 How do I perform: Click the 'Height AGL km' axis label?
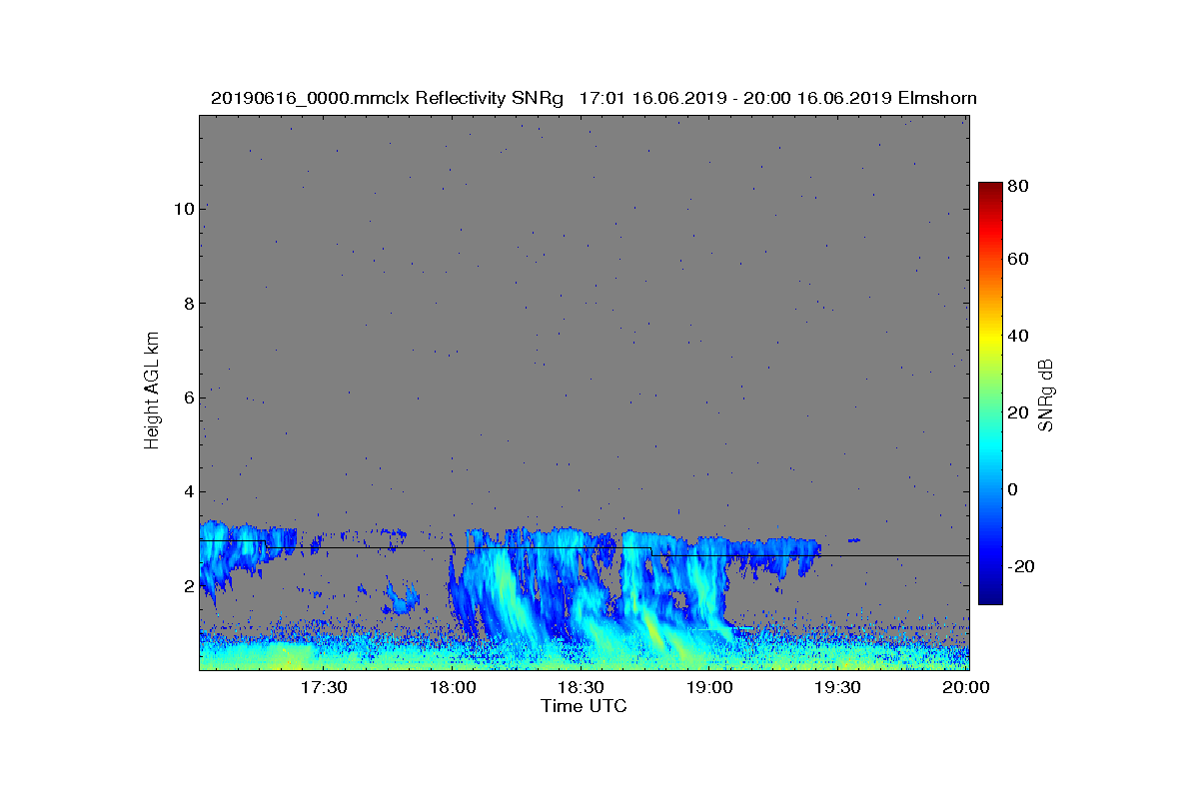click(x=152, y=392)
